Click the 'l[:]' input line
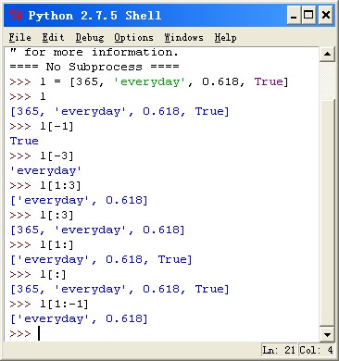Image resolution: width=339 pixels, height=361 pixels. pos(38,274)
